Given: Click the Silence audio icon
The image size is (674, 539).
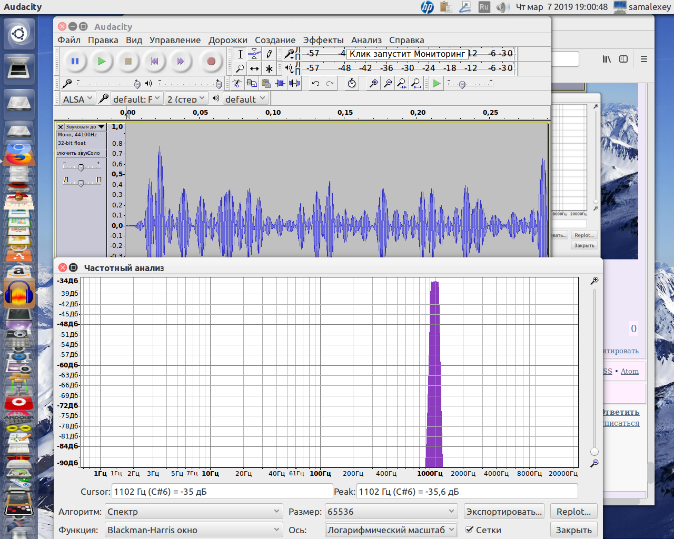Looking at the screenshot, I should tap(294, 83).
